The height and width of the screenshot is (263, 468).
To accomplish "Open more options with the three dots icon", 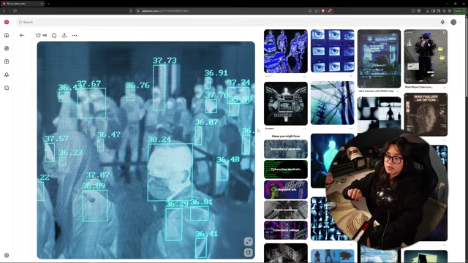I will click(75, 35).
